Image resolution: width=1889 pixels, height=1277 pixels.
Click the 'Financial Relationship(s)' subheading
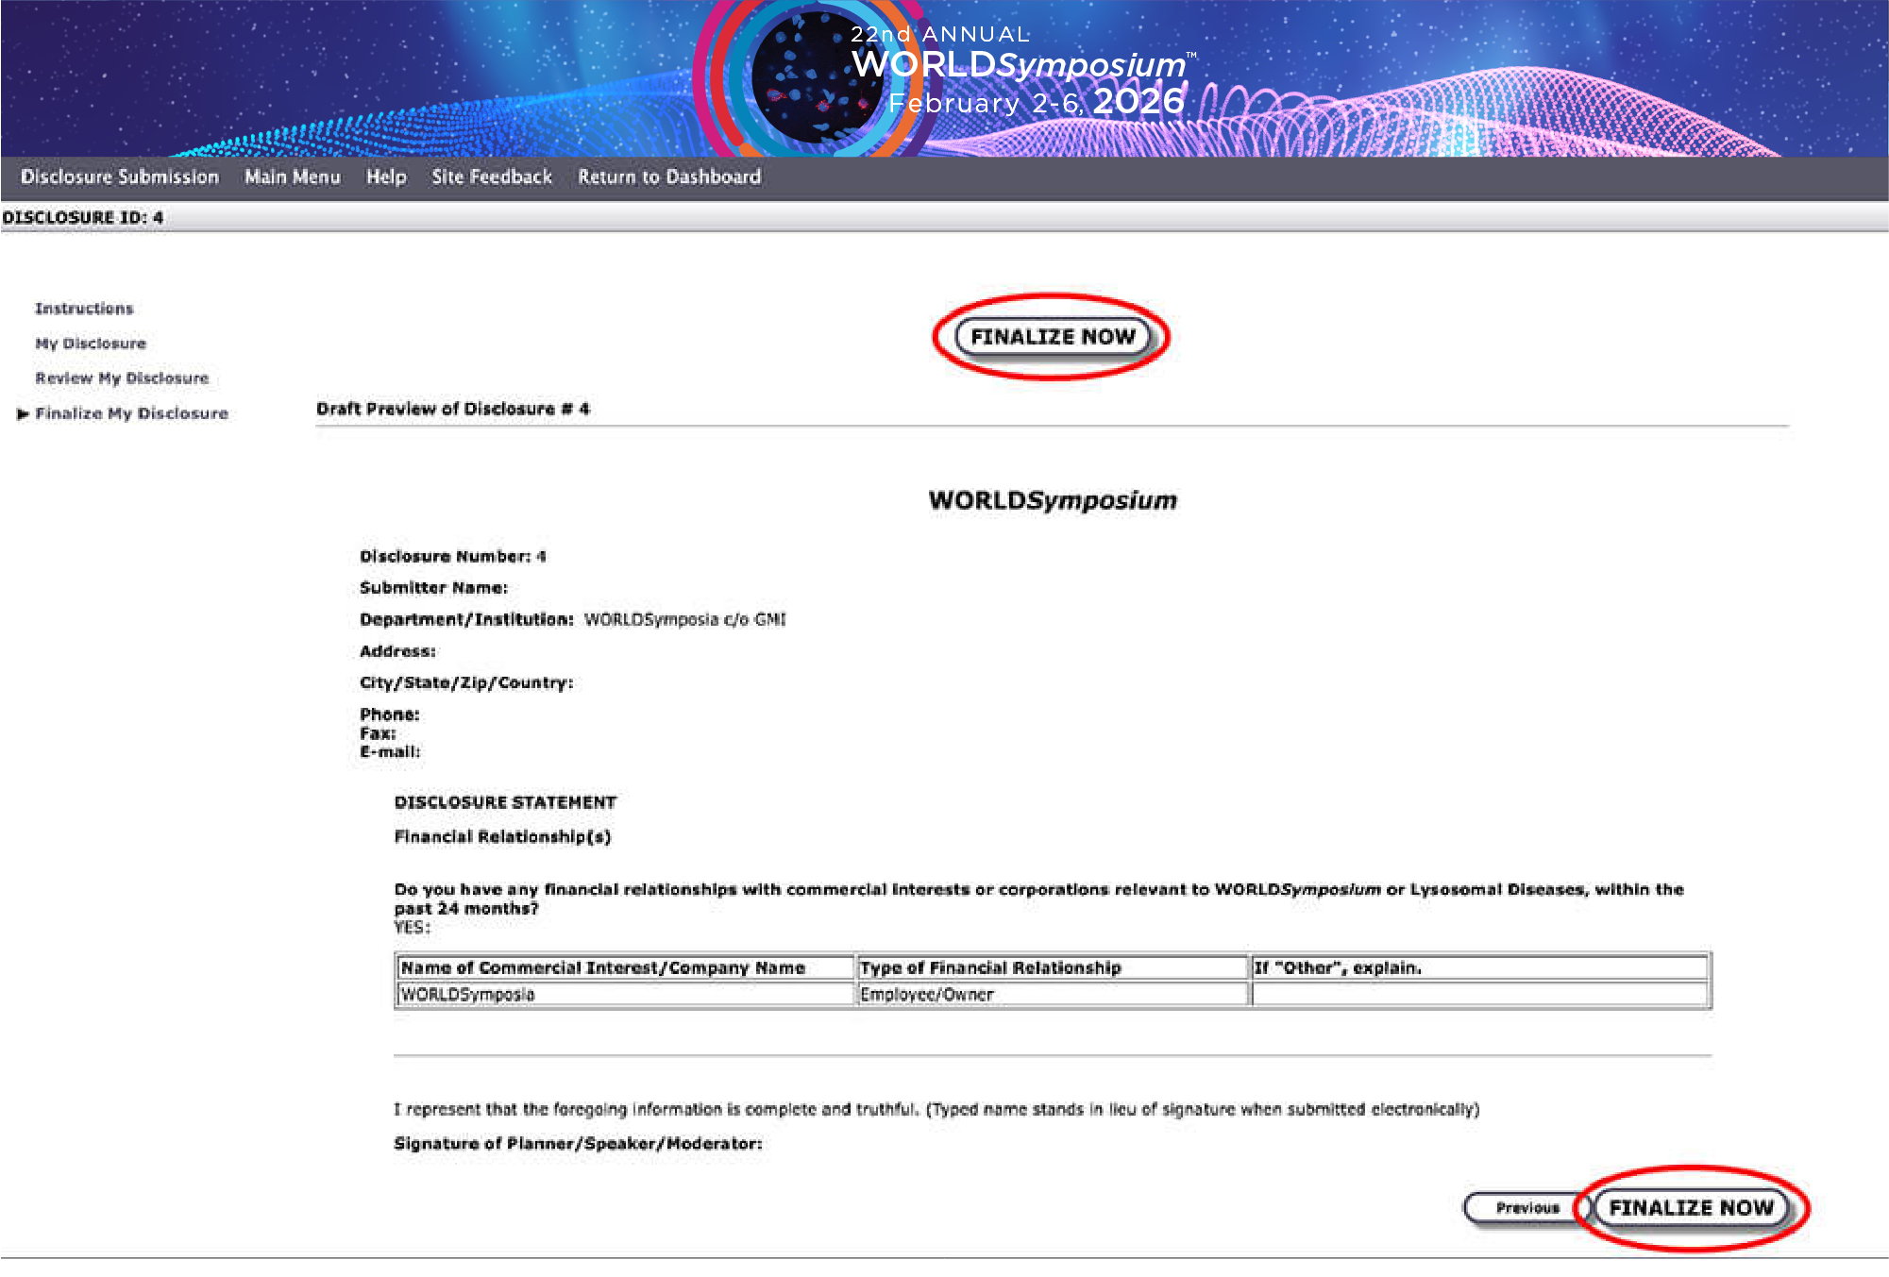(502, 836)
